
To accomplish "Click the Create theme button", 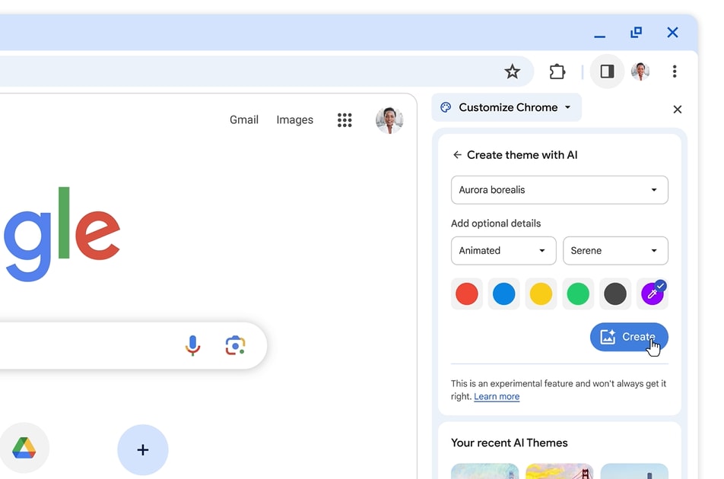I will (x=629, y=337).
